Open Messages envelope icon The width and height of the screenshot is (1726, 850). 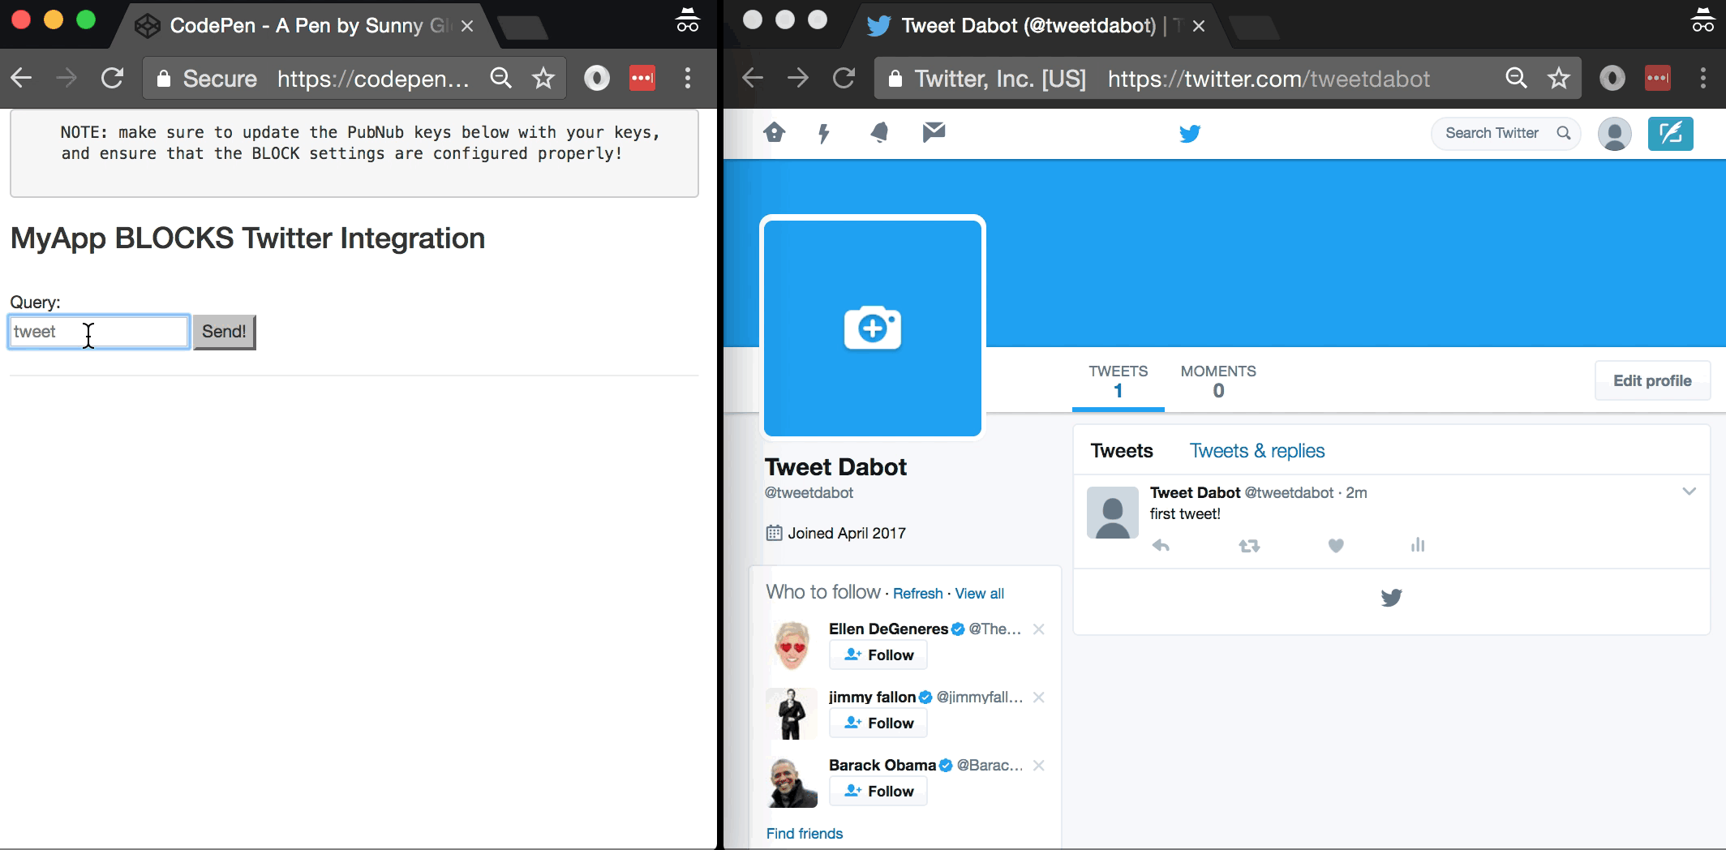tap(934, 131)
